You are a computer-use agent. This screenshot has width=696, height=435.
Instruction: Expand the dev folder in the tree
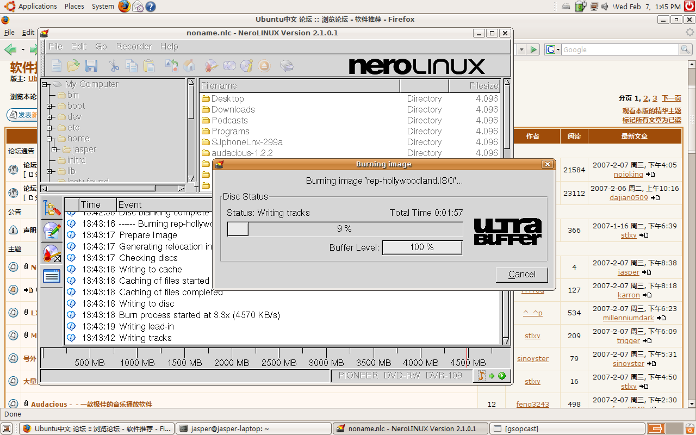pos(49,117)
